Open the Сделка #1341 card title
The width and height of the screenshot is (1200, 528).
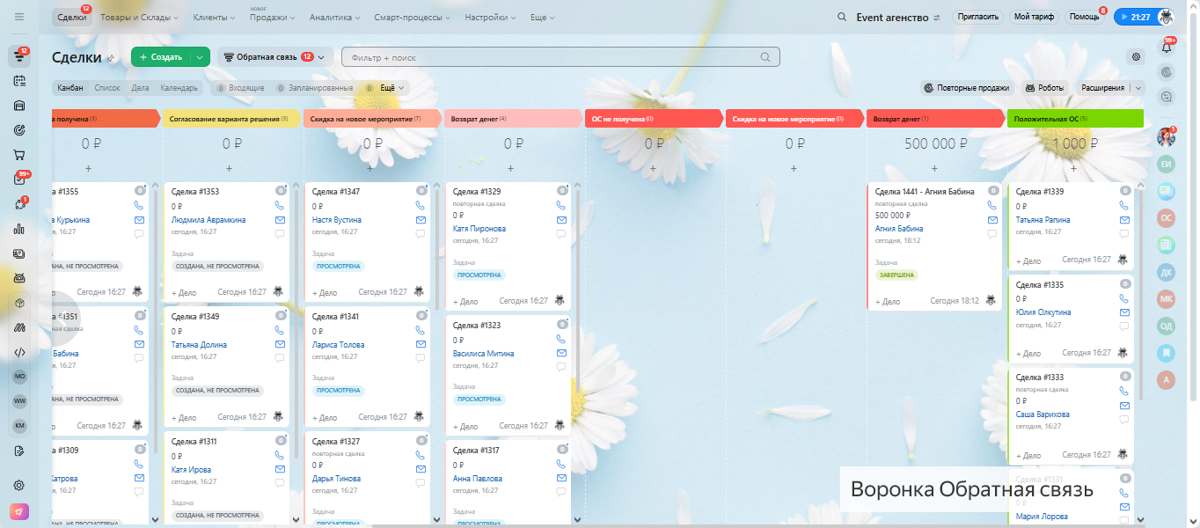(336, 317)
